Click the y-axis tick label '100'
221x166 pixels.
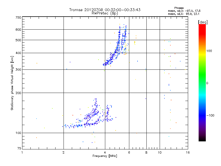coord(18,133)
